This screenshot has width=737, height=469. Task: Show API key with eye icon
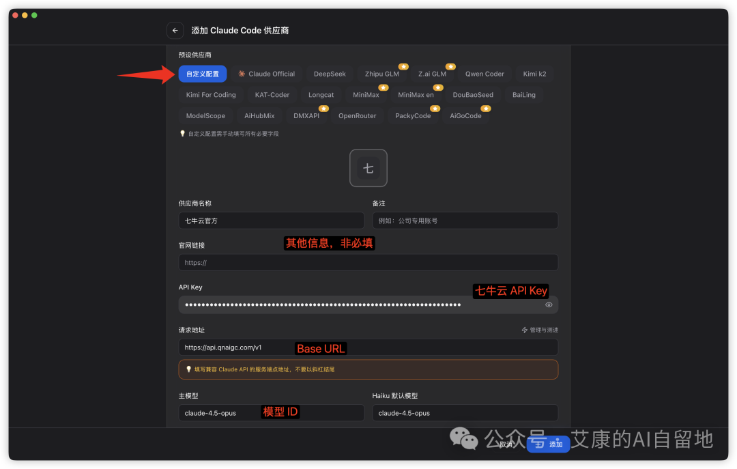[x=549, y=305]
